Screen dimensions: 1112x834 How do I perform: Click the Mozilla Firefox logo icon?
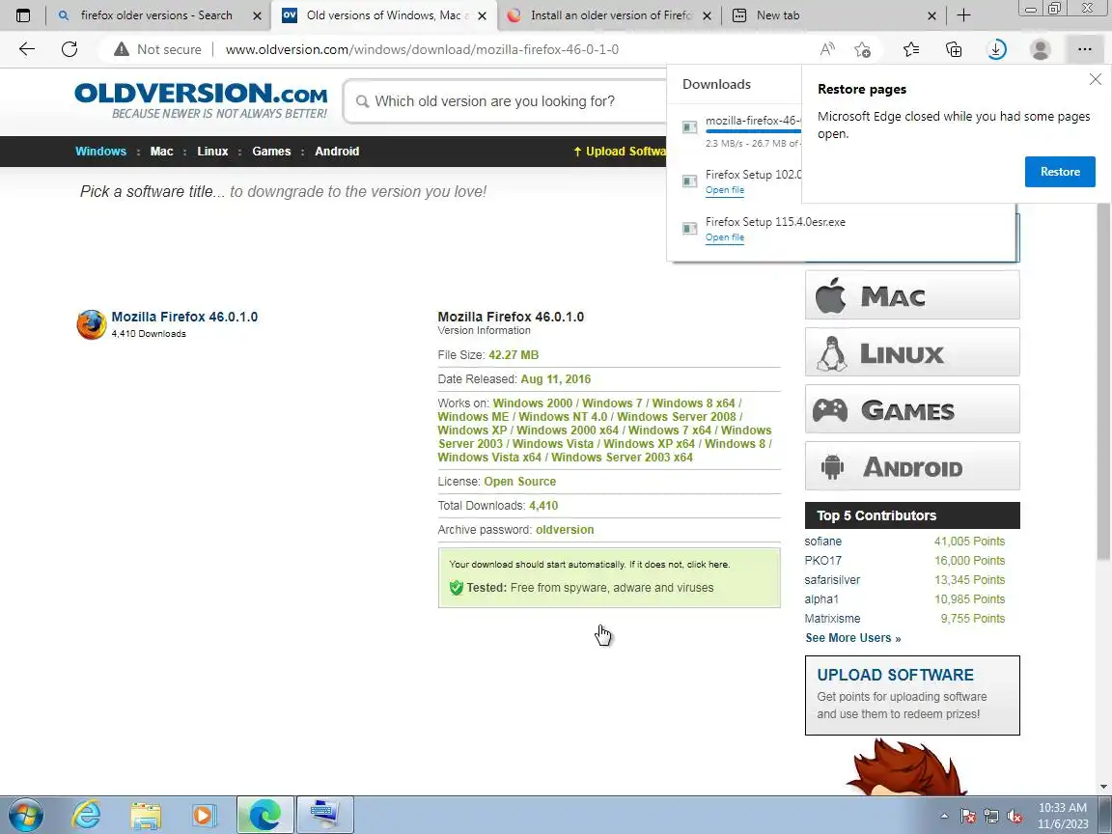click(x=92, y=324)
